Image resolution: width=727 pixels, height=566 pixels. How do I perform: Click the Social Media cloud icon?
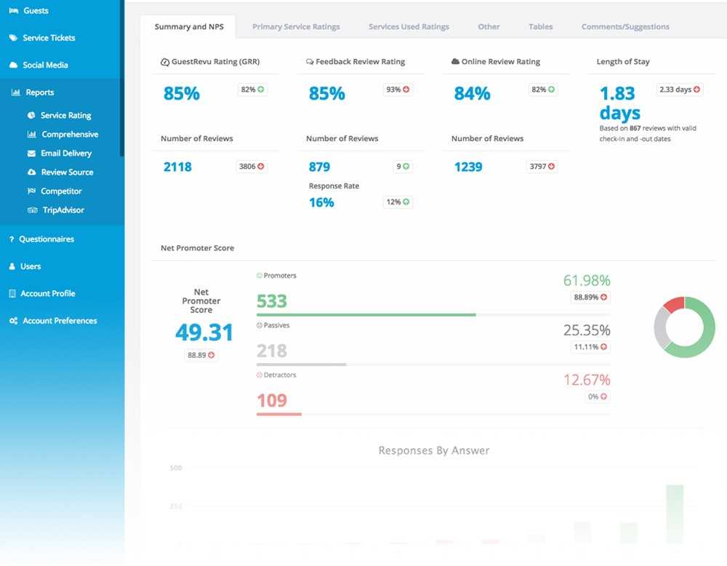[x=13, y=65]
